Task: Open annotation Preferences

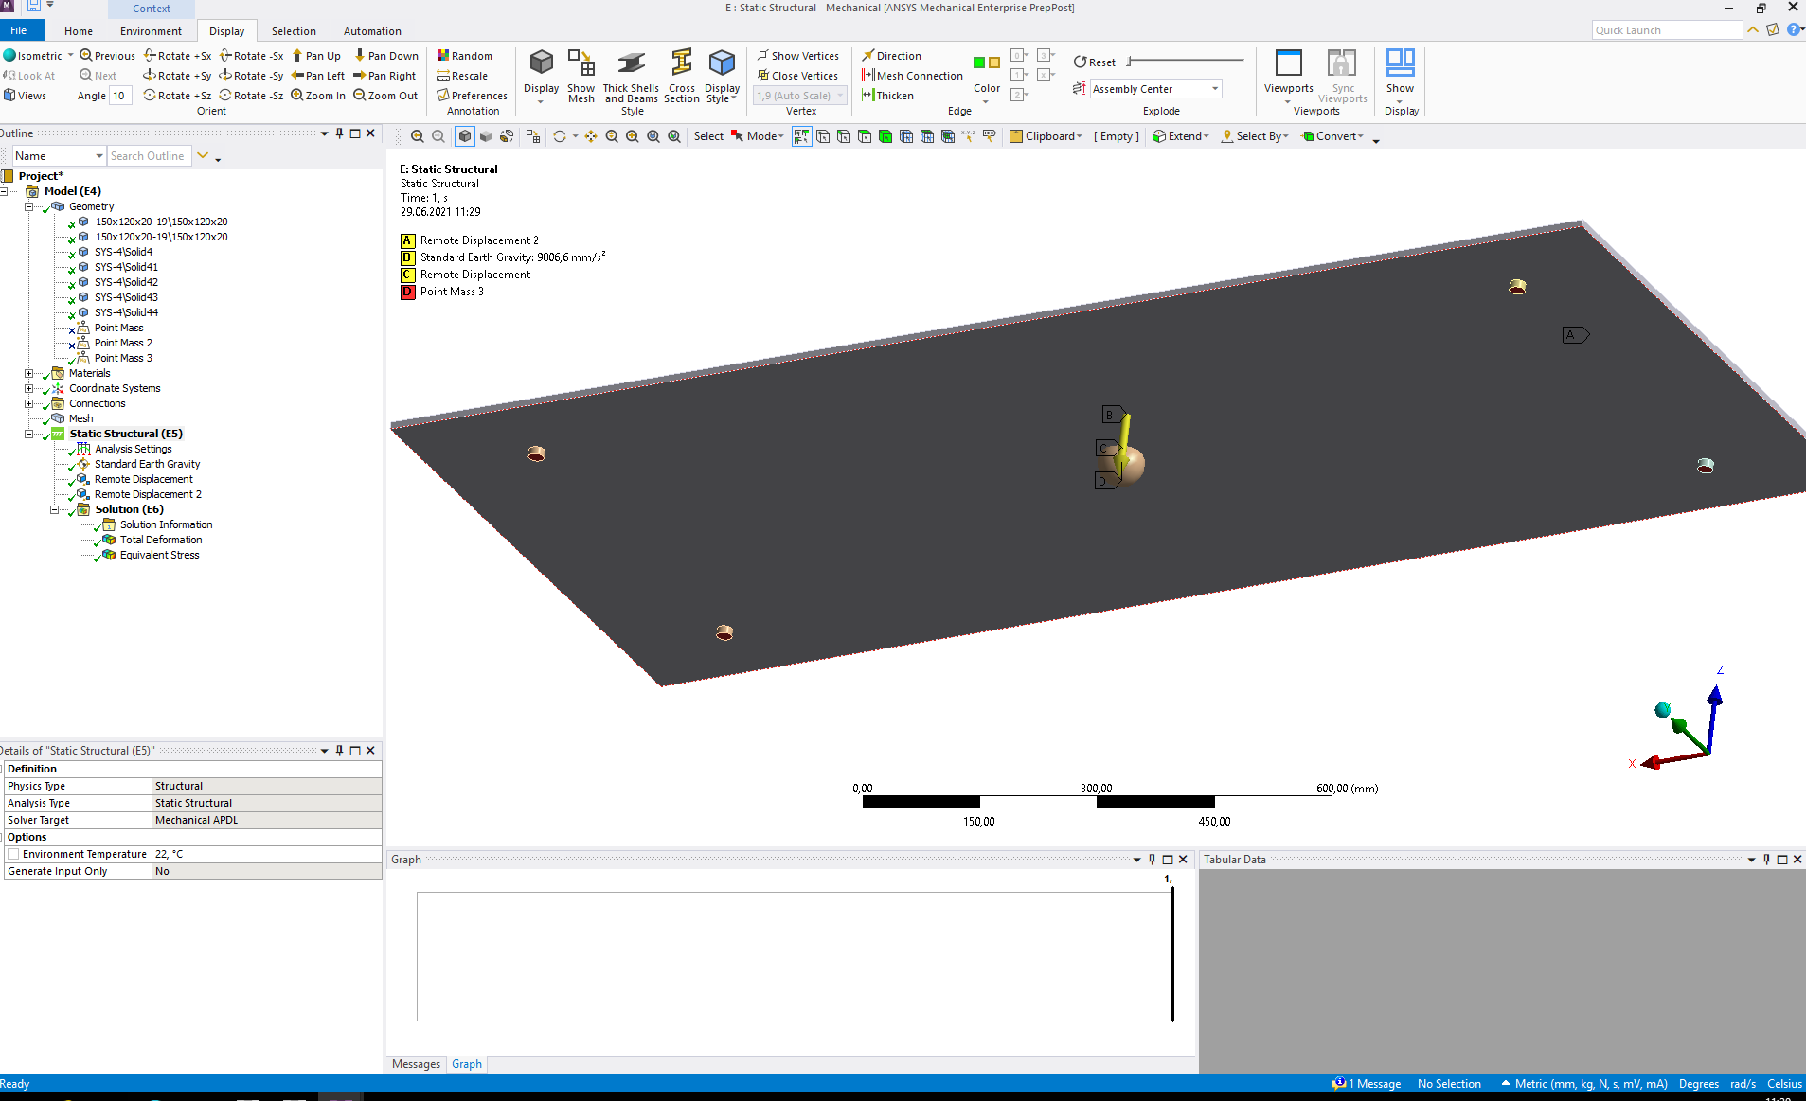Action: pyautogui.click(x=472, y=96)
